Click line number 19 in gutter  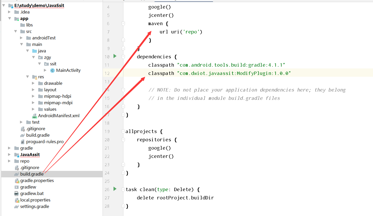tap(107, 131)
